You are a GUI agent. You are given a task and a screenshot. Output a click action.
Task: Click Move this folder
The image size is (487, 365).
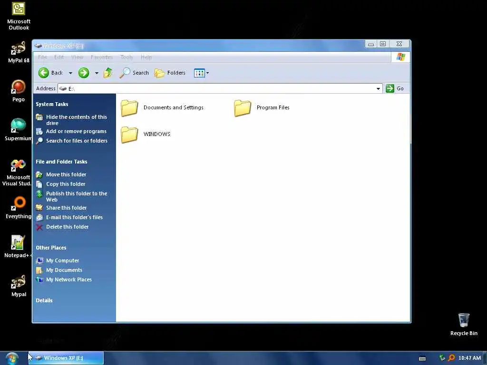click(x=66, y=175)
